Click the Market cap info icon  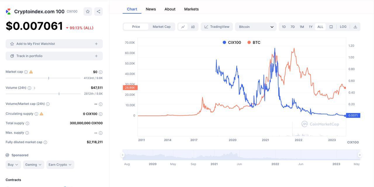[x=26, y=72]
